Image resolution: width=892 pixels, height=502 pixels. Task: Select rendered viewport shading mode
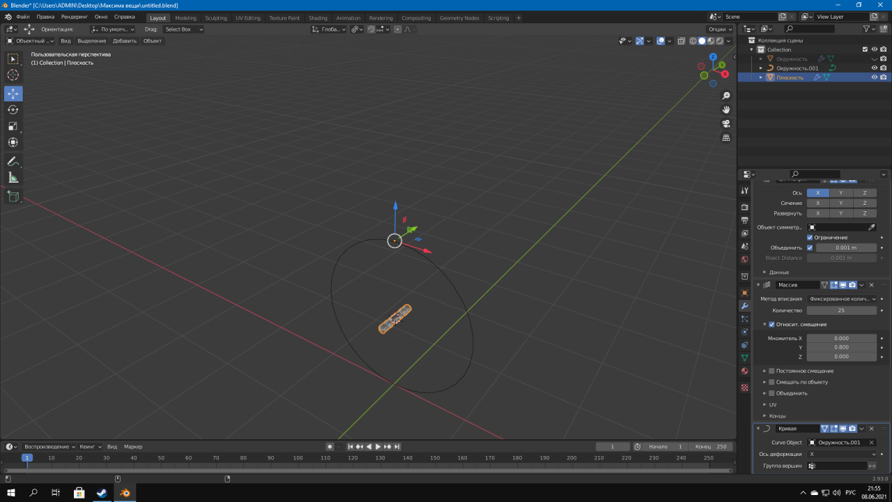click(x=719, y=41)
